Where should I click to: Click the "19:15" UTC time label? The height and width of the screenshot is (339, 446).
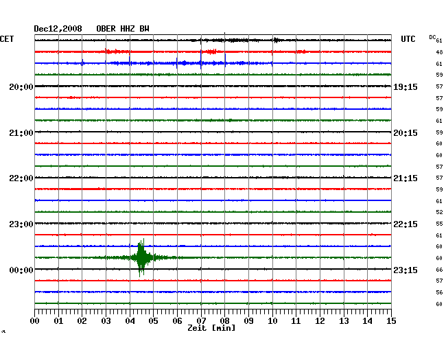pos(406,86)
